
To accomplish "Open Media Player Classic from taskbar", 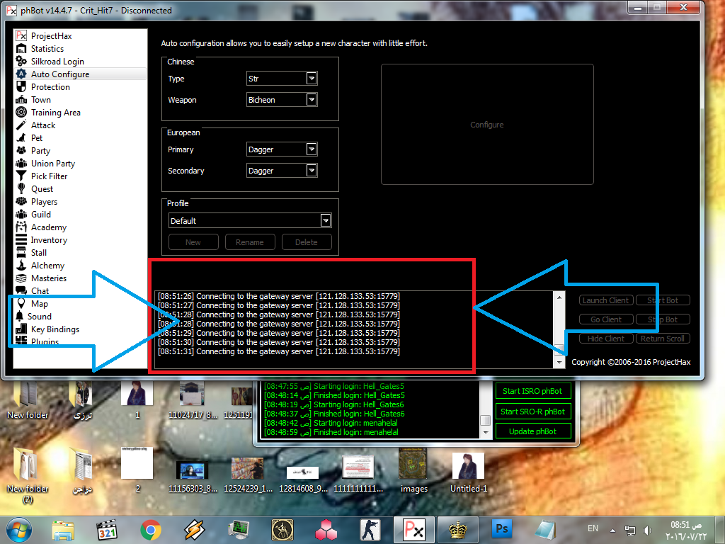I will pyautogui.click(x=107, y=530).
